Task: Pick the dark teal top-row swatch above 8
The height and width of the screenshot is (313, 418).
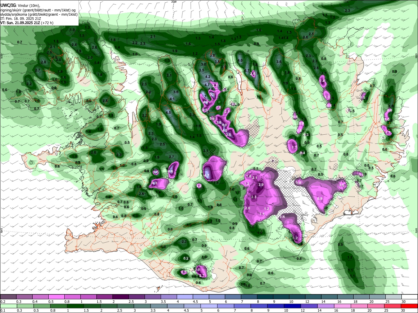Action: point(265,297)
